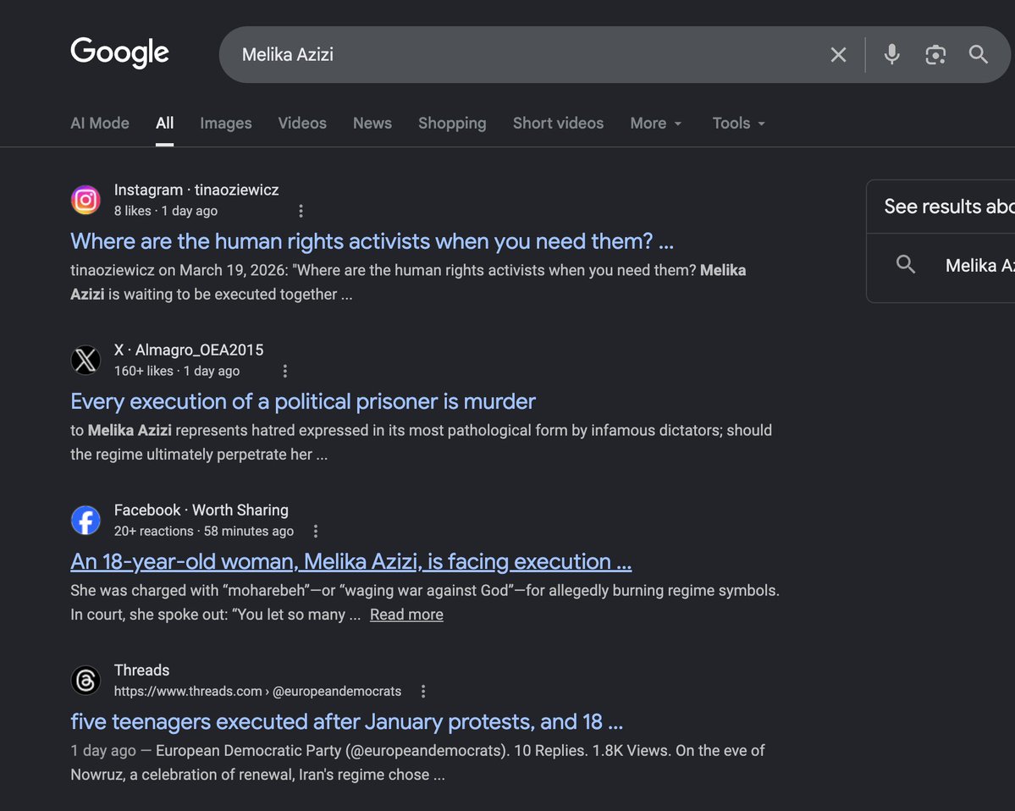Click snippet 'She was charged with moharebeh'
This screenshot has height=811, width=1015.
pyautogui.click(x=425, y=602)
